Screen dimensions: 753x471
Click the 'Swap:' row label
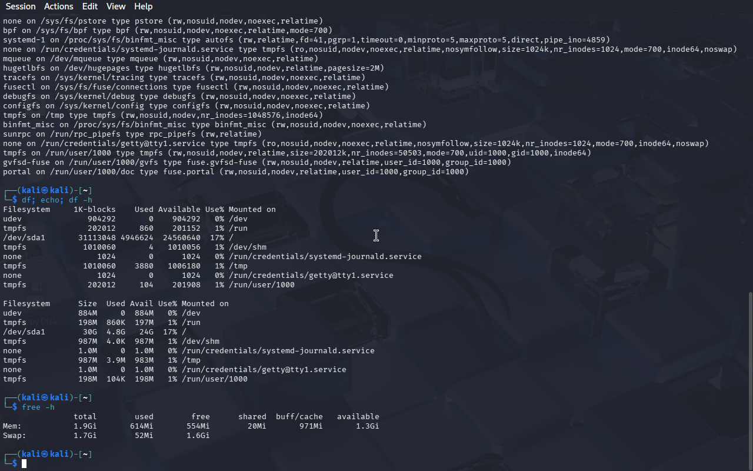pos(15,436)
